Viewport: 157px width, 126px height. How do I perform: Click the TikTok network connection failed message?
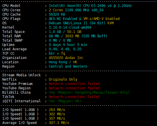tap(74, 97)
